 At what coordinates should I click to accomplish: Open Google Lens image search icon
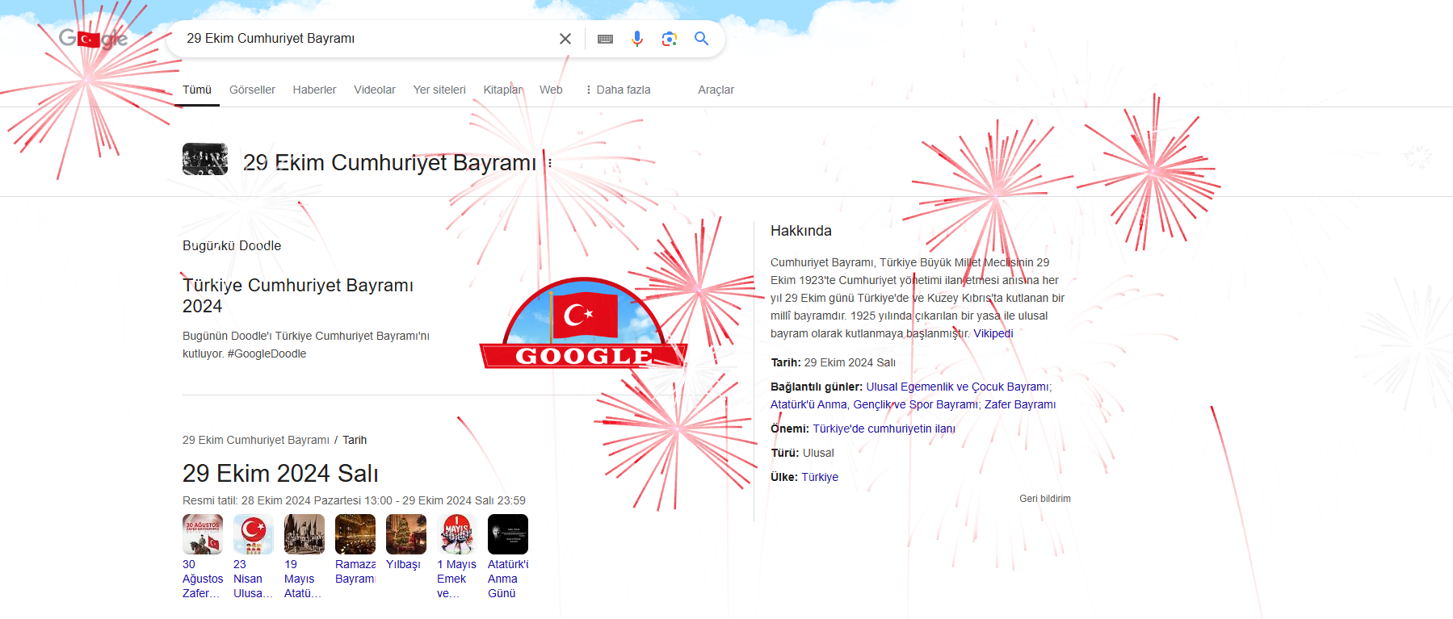(669, 39)
